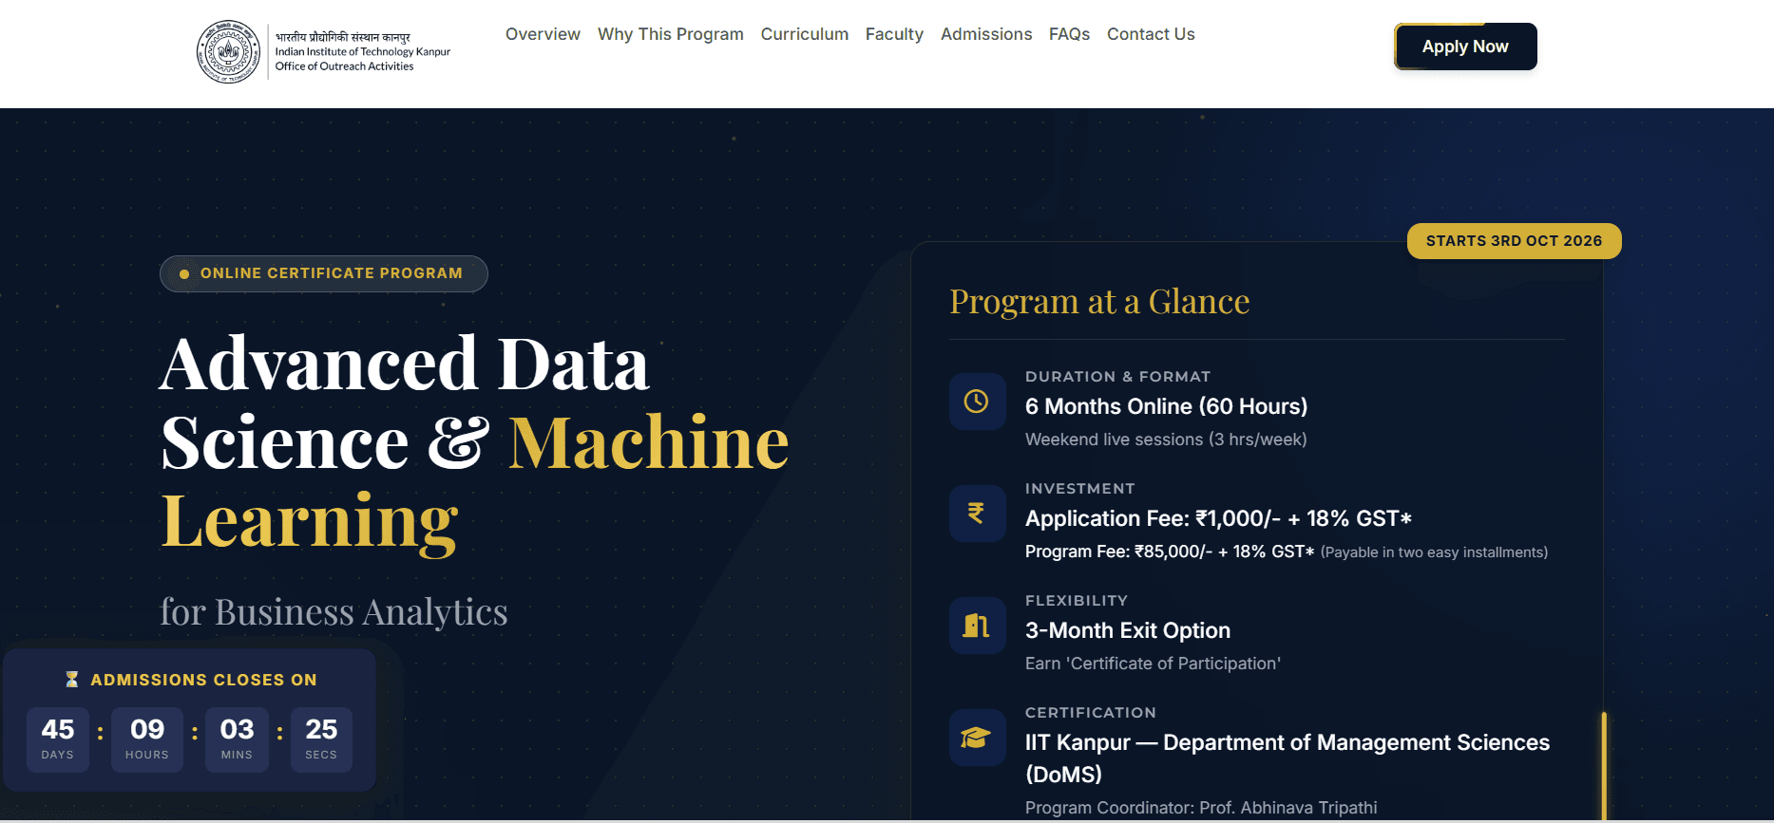Click the Admissions Closes On label
The width and height of the screenshot is (1774, 823).
pos(203,680)
